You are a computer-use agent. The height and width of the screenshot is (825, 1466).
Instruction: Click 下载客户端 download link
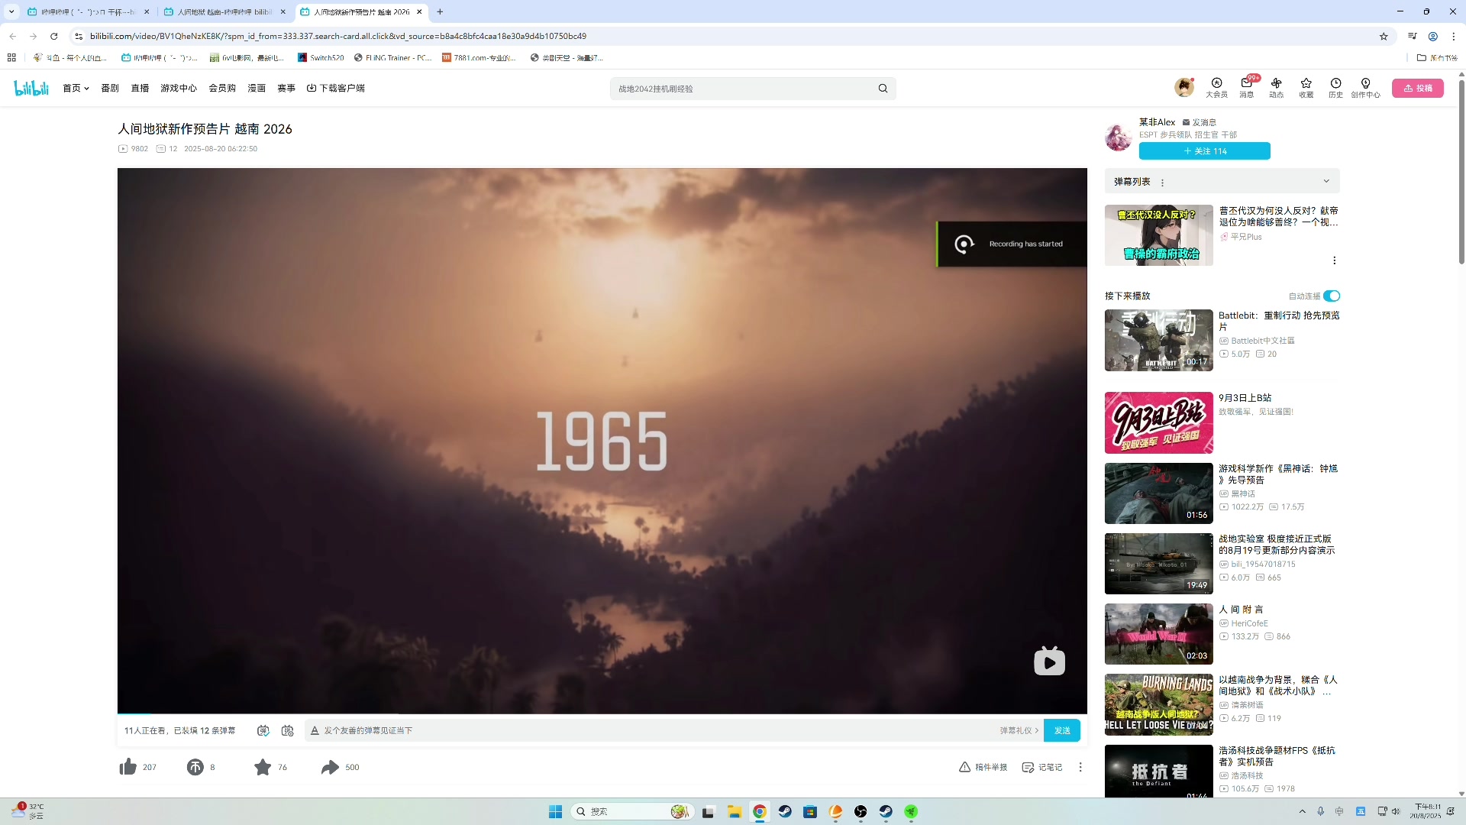click(336, 89)
